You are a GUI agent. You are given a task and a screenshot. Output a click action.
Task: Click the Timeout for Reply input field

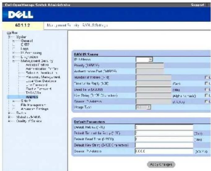click(154, 83)
